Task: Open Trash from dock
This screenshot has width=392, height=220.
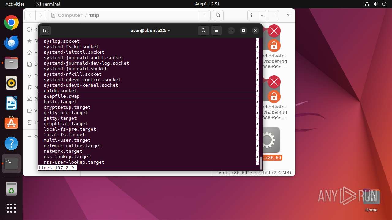Action: pyautogui.click(x=11, y=189)
